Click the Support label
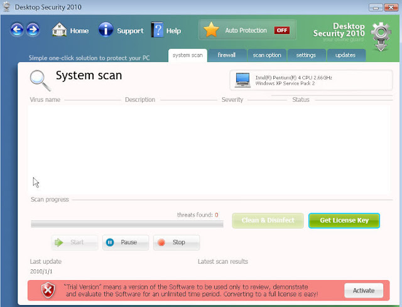This screenshot has height=307, width=402. point(130,31)
